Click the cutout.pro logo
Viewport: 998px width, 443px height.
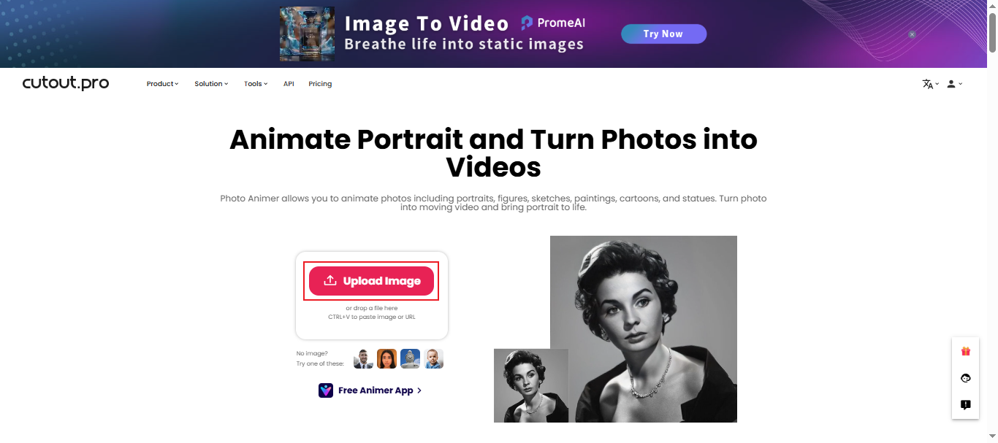pyautogui.click(x=65, y=82)
